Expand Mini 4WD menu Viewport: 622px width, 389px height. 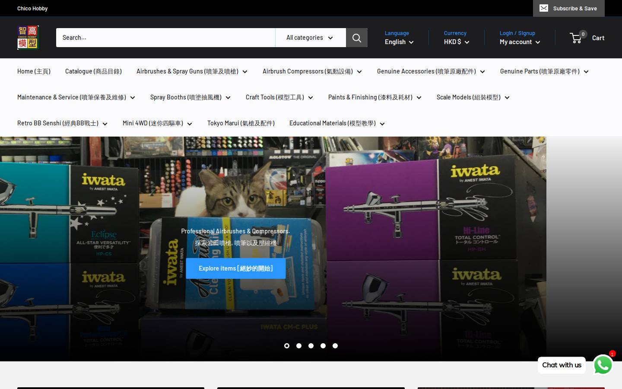coord(157,123)
